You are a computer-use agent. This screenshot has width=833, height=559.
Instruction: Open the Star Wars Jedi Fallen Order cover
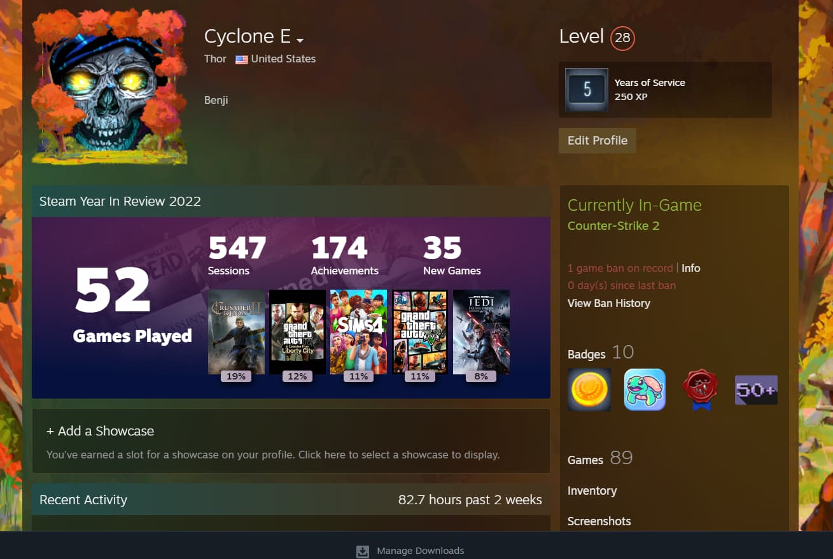[x=481, y=332]
